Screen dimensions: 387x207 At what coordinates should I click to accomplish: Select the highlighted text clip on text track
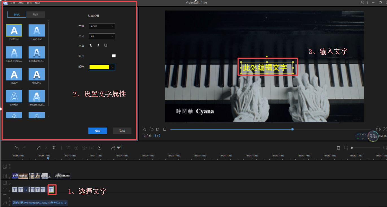click(51, 190)
